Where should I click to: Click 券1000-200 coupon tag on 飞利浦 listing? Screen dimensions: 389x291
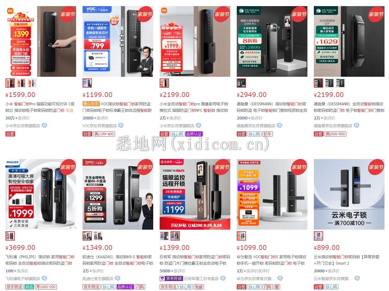(x=46, y=287)
